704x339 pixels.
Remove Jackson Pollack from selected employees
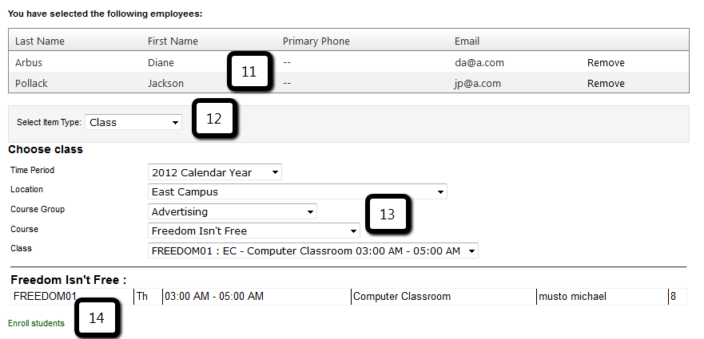tap(606, 83)
